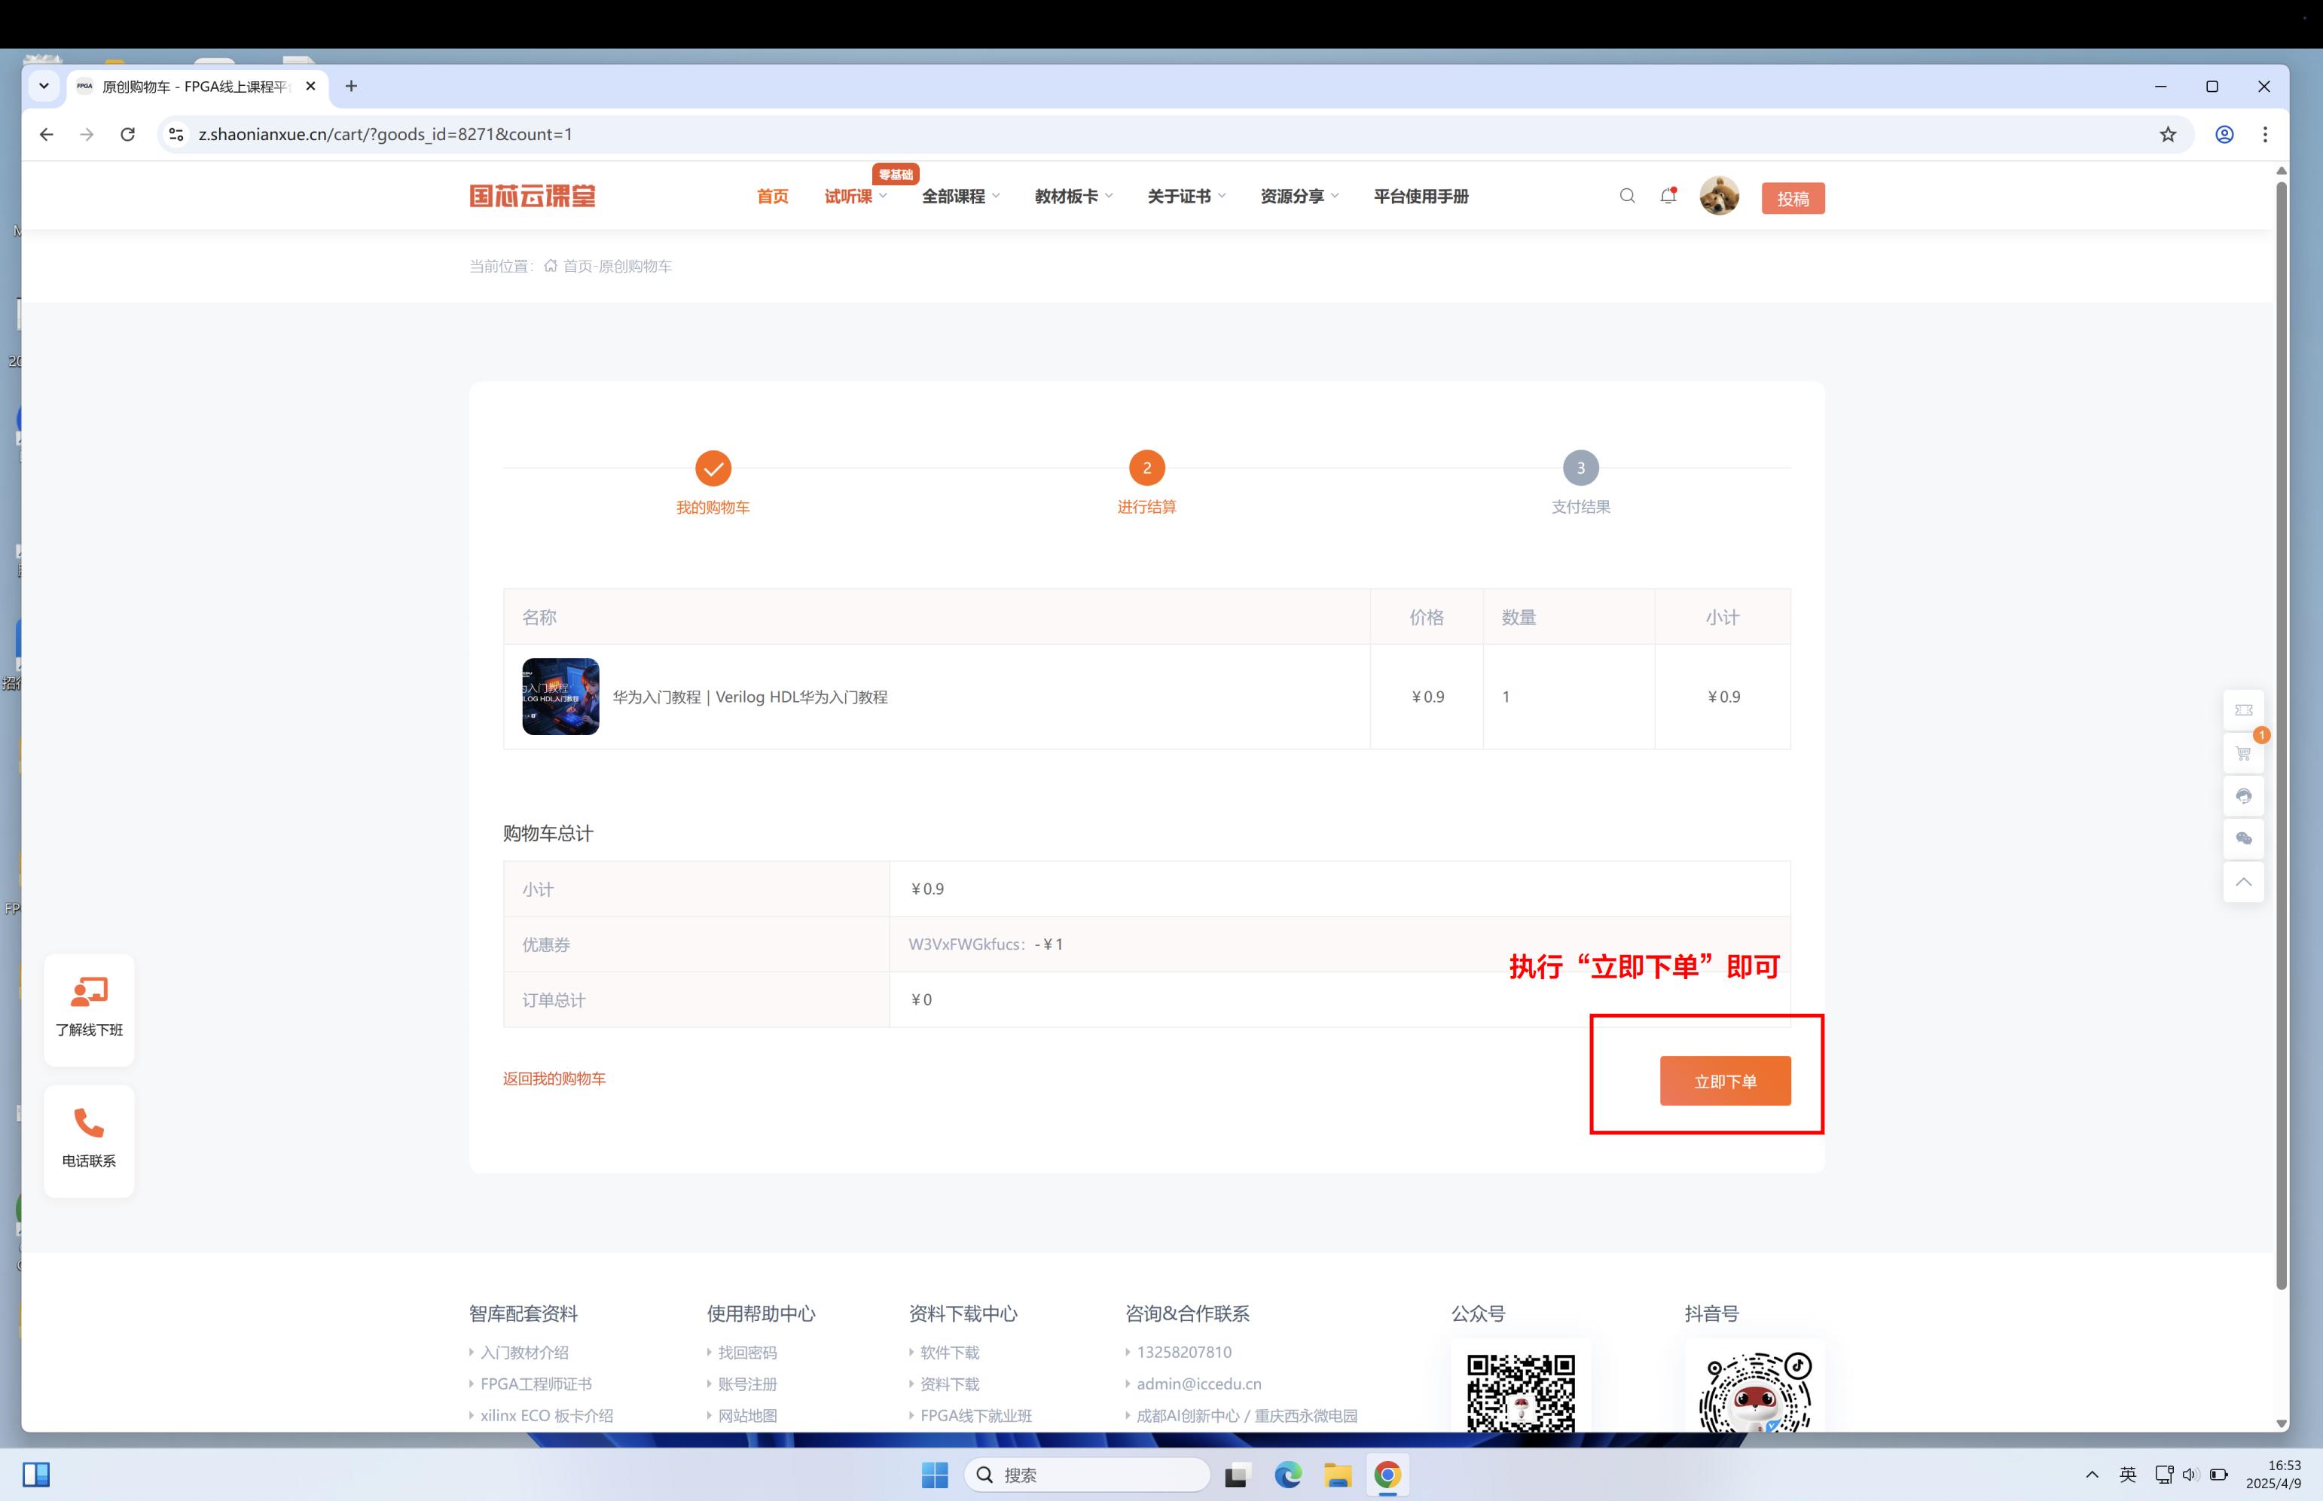Image resolution: width=2323 pixels, height=1501 pixels.
Task: Expand the 全部课程 dropdown menu
Action: point(960,197)
